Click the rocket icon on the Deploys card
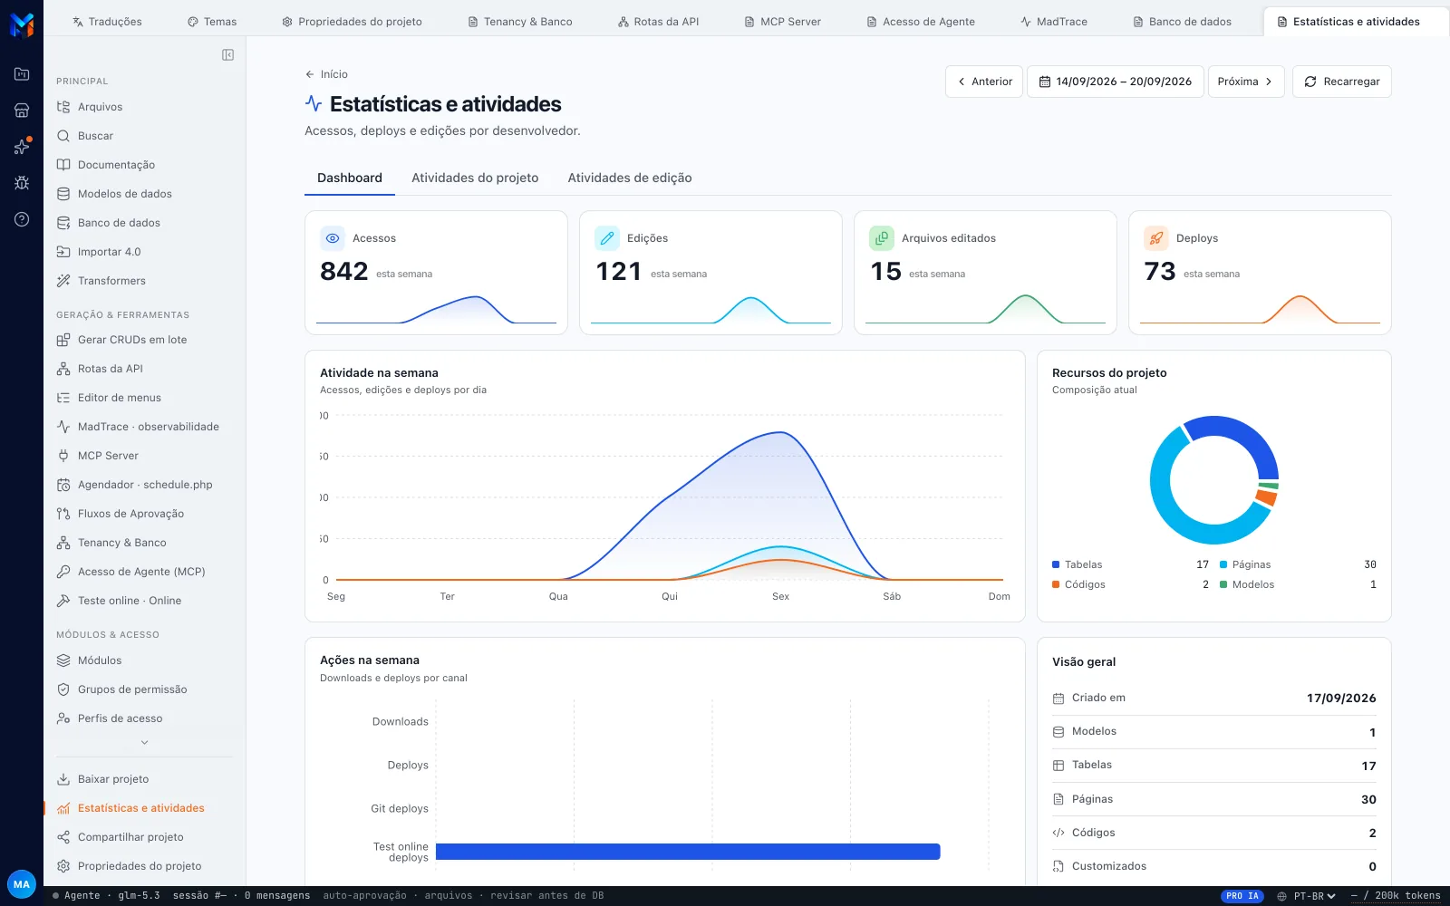1450x906 pixels. point(1156,238)
